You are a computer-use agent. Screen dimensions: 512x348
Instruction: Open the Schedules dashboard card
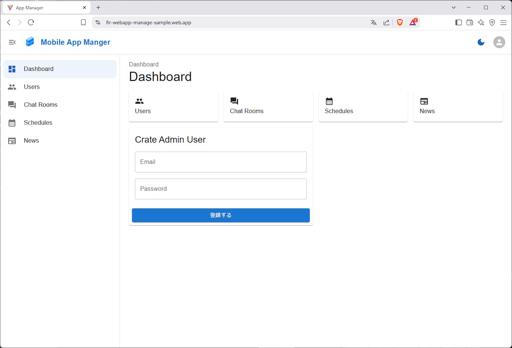[x=363, y=106]
